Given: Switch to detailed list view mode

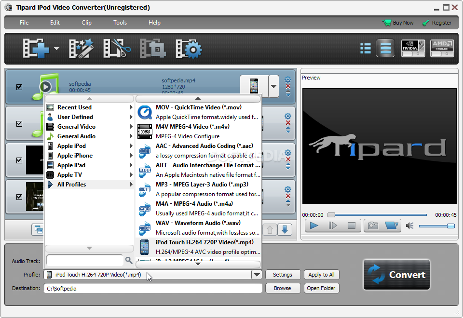Looking at the screenshot, I should coord(366,48).
